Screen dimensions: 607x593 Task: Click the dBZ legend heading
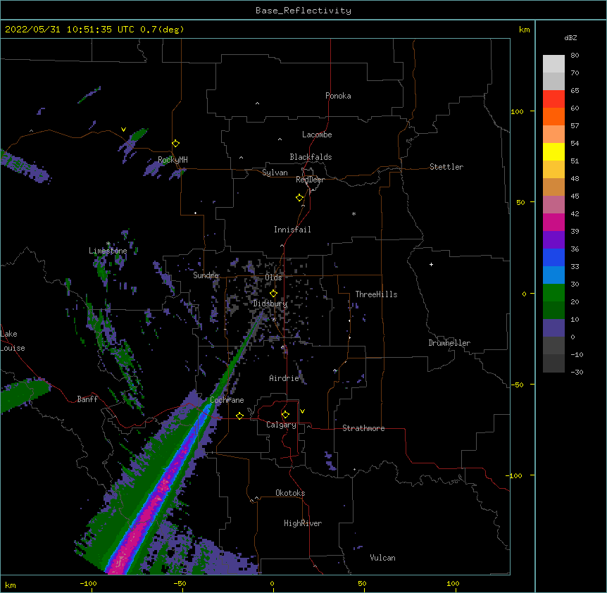[570, 37]
